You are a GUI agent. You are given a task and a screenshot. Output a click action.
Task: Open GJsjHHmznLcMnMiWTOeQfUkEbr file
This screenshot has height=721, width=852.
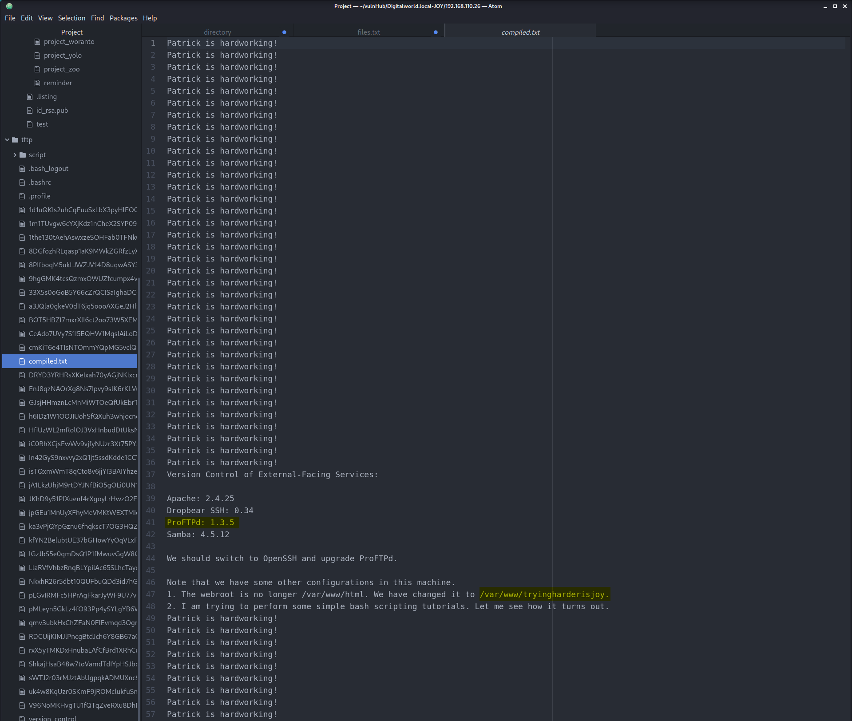pyautogui.click(x=83, y=403)
